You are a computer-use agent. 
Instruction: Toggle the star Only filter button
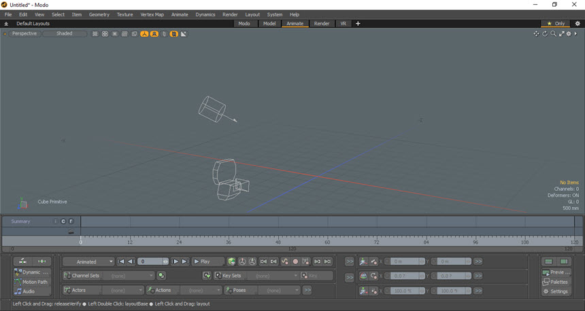556,23
